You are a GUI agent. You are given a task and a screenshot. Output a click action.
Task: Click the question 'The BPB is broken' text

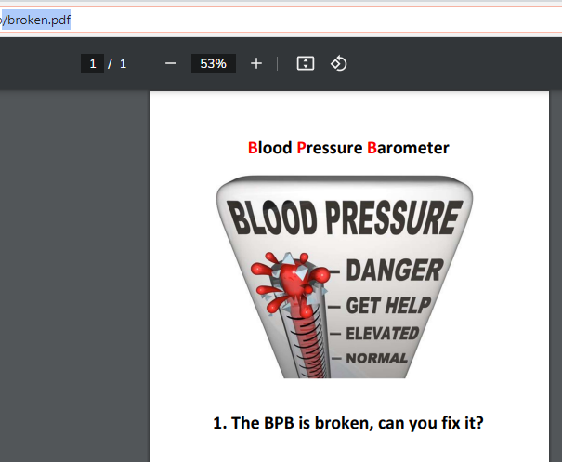pyautogui.click(x=347, y=423)
